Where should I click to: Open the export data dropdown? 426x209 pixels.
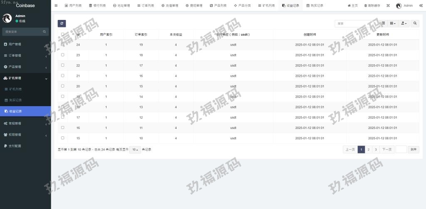[x=404, y=24]
